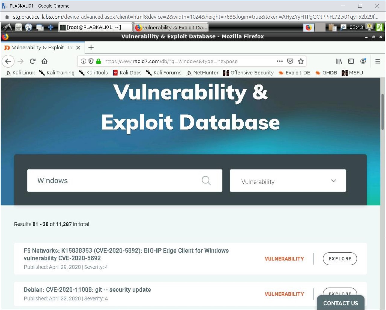The height and width of the screenshot is (310, 386).
Task: Click the Firefox back arrow button
Action: point(8,61)
